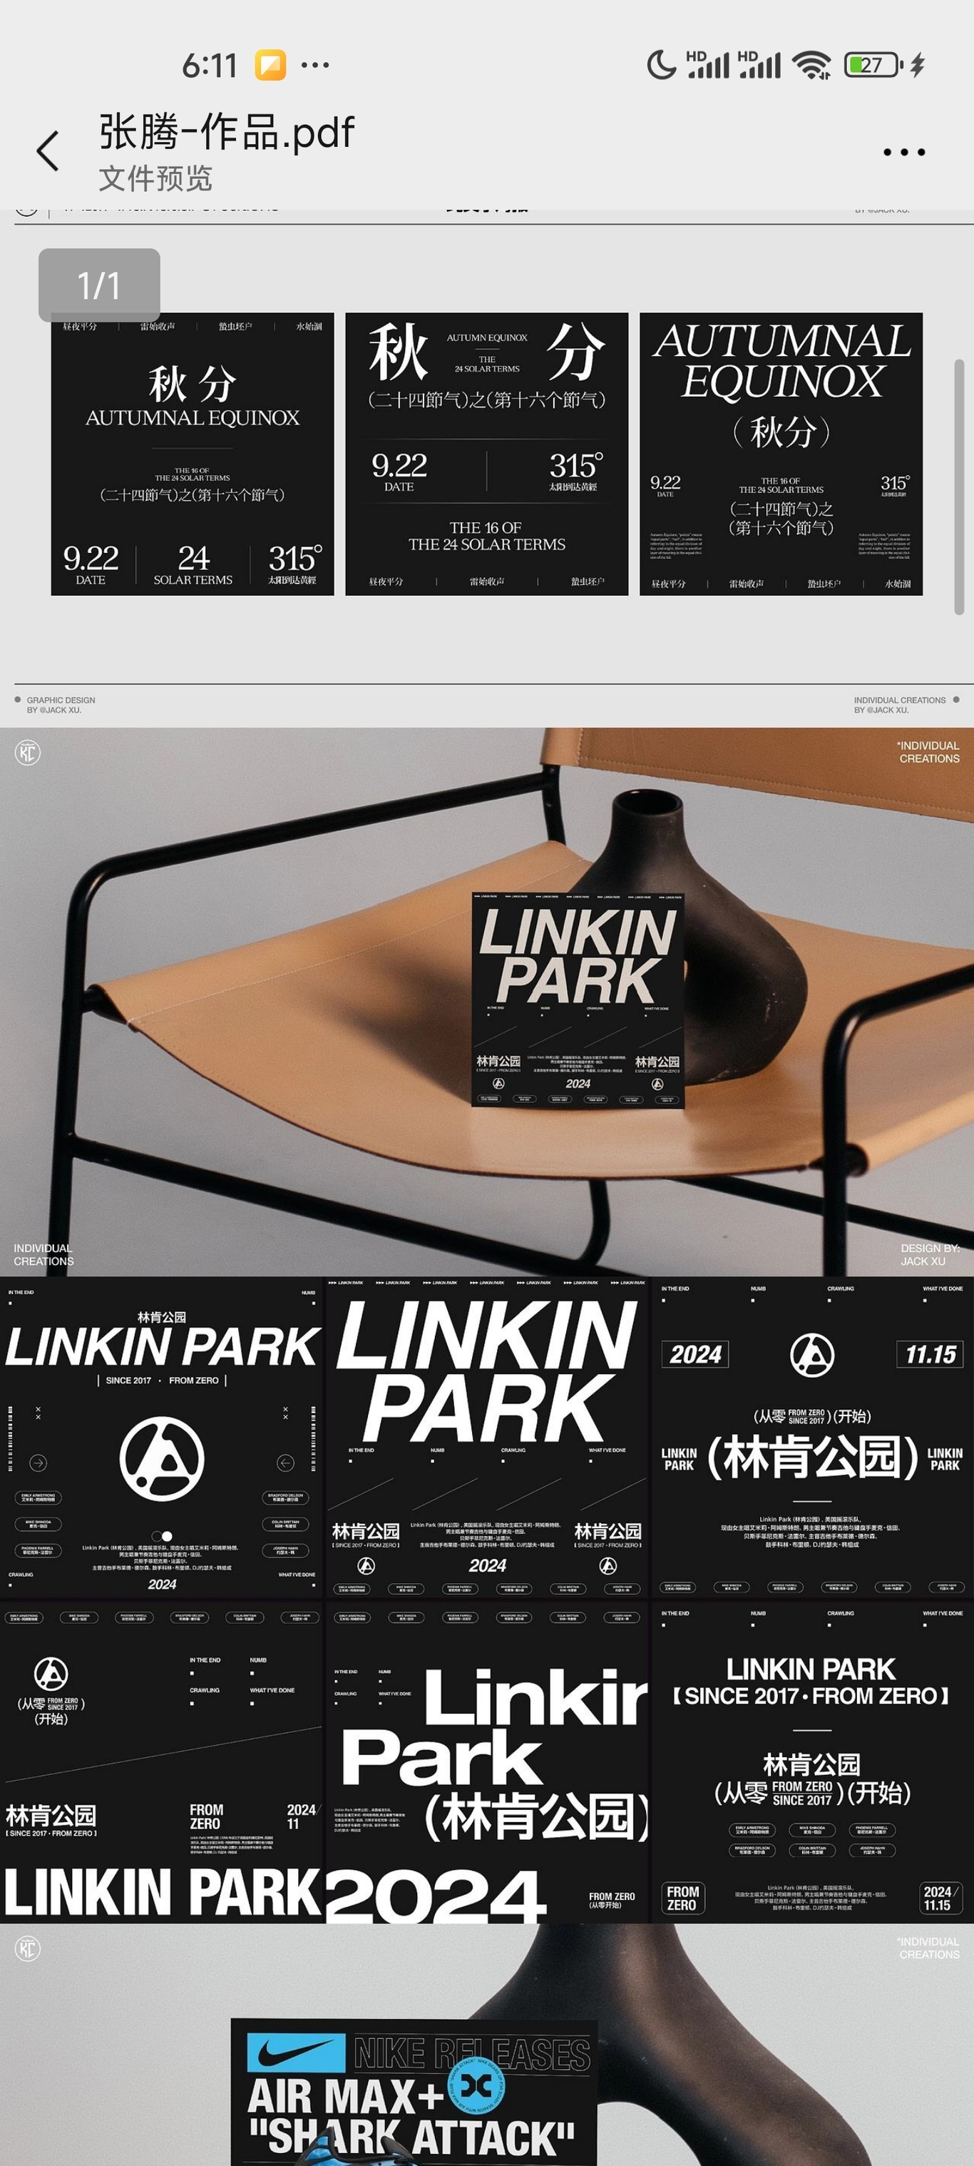
Task: Tap the small Linkin Park logo between 2024 and 11.15
Action: click(812, 1354)
